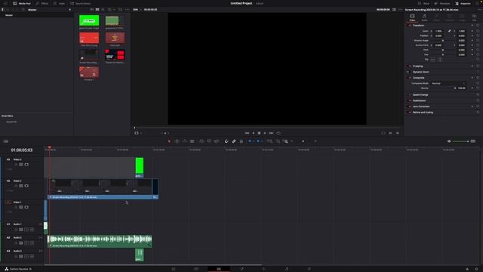Click the Zoom X value field
483x272 pixels.
tap(438, 31)
